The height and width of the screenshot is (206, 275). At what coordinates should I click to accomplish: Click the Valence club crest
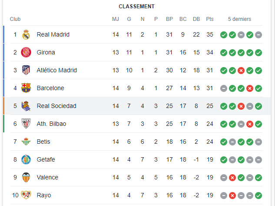26,177
